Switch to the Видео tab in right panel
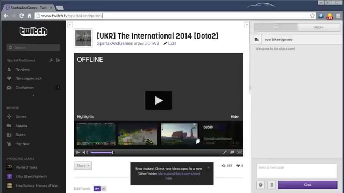The width and height of the screenshot is (344, 193). click(x=318, y=27)
